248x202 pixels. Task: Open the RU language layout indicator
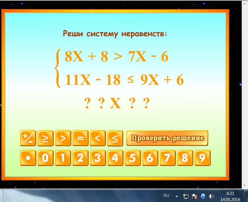pyautogui.click(x=166, y=195)
